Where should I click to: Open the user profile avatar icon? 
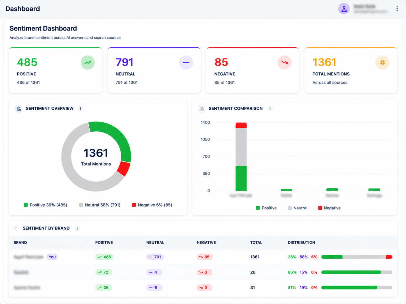tap(344, 9)
